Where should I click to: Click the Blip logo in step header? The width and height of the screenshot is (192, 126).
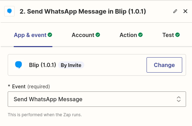(9, 11)
